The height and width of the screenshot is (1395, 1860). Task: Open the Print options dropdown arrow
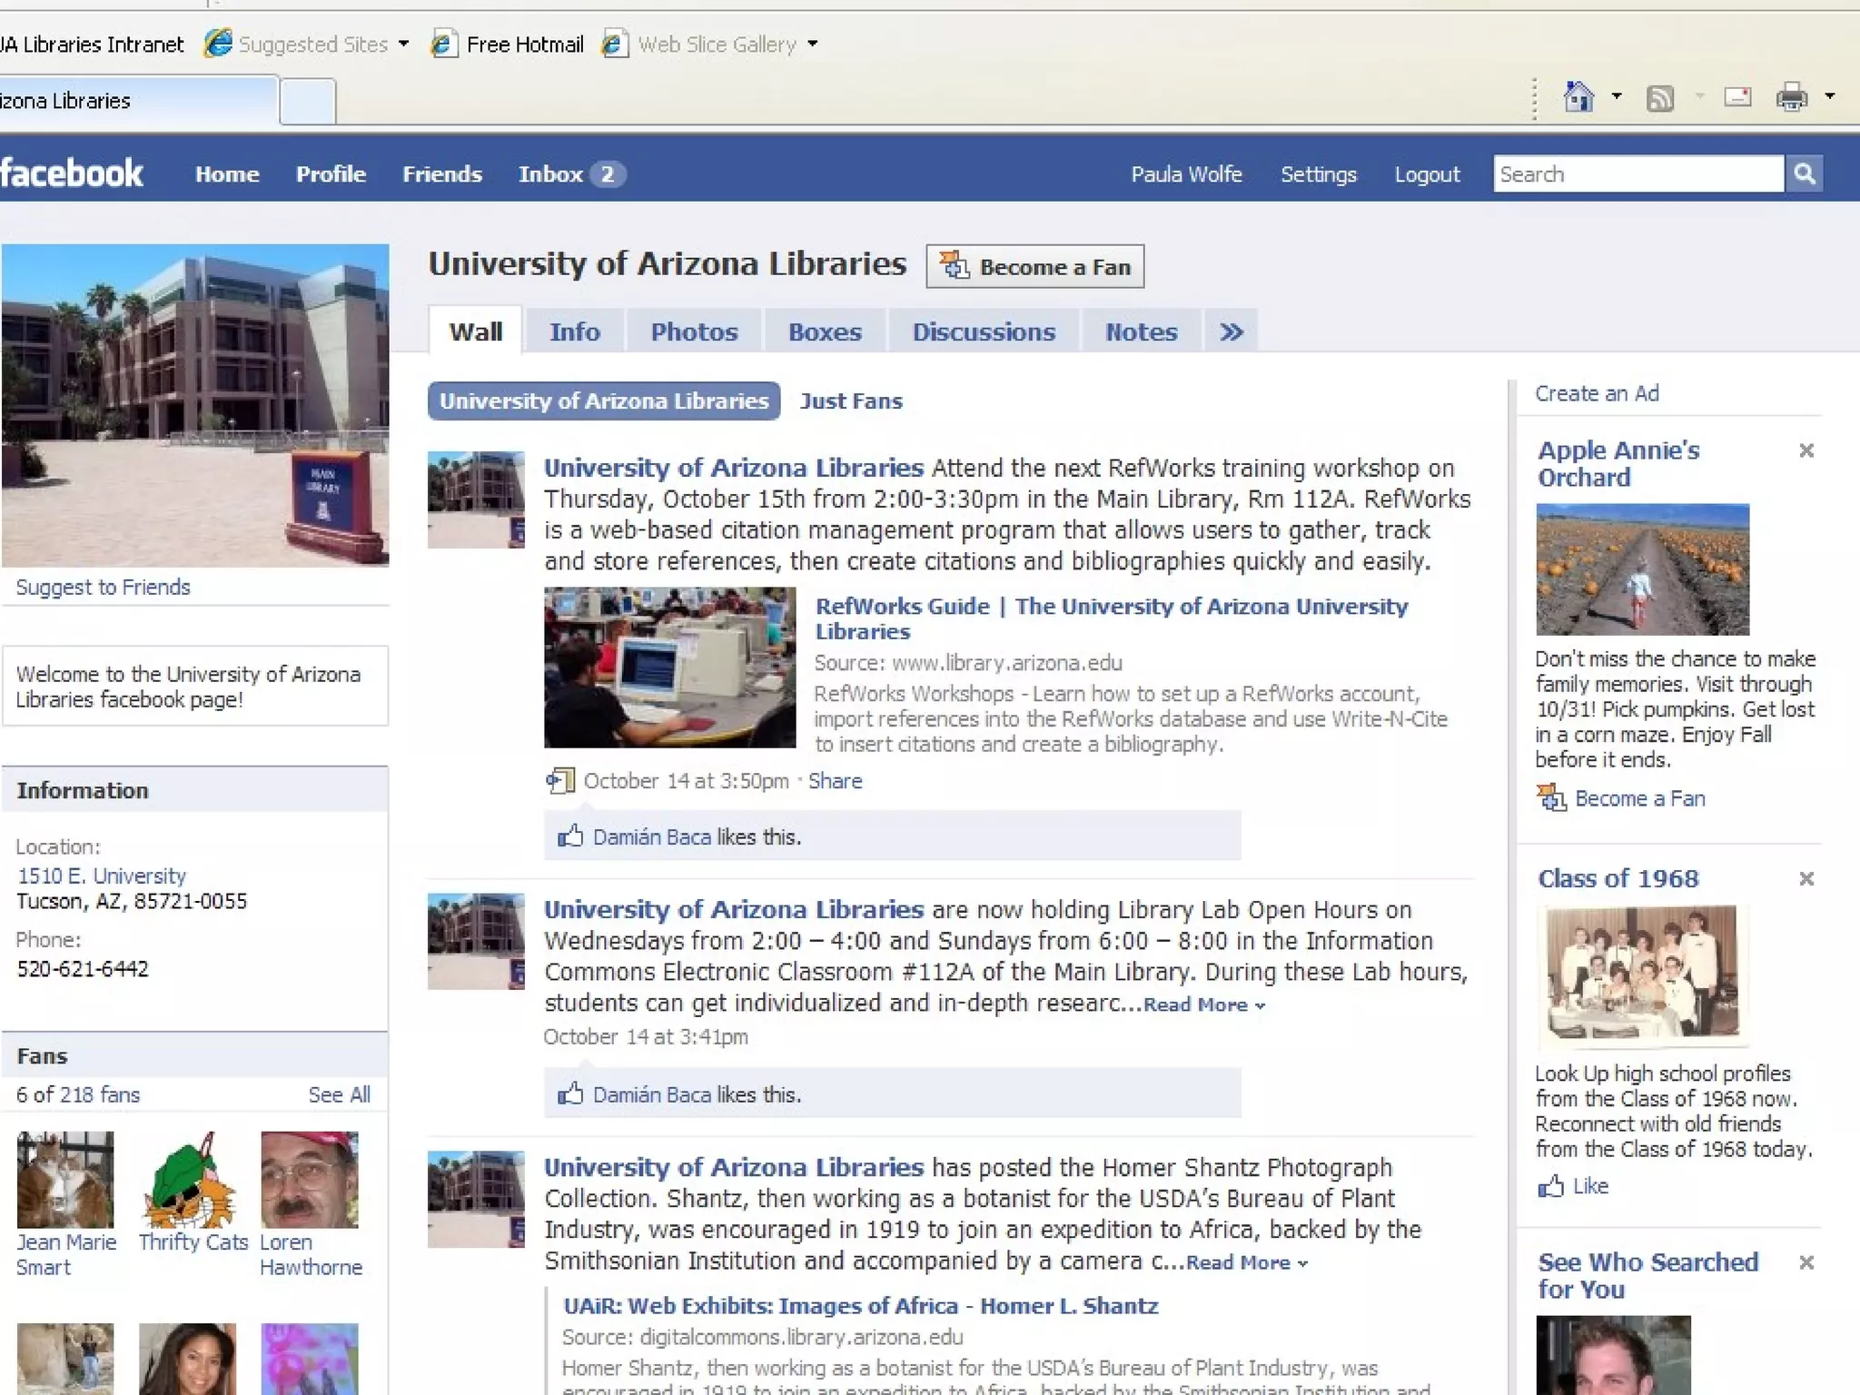coord(1830,96)
